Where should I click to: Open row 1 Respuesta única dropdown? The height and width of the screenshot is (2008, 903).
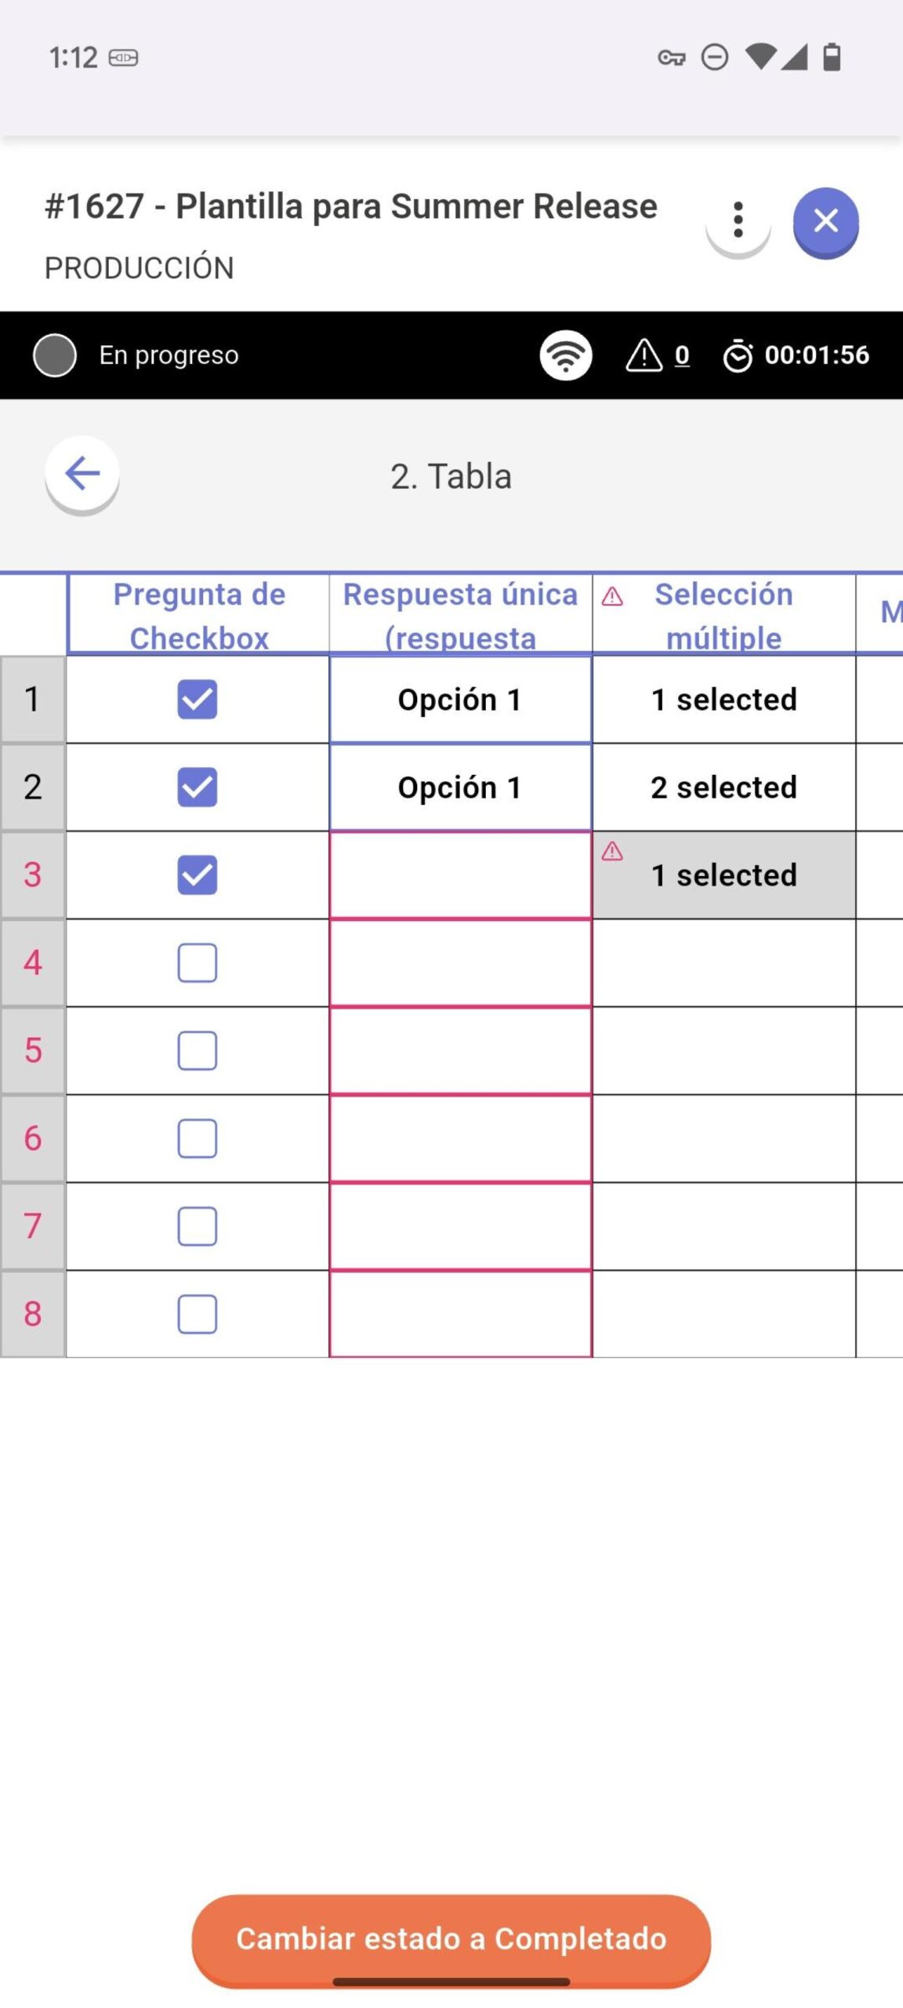460,700
